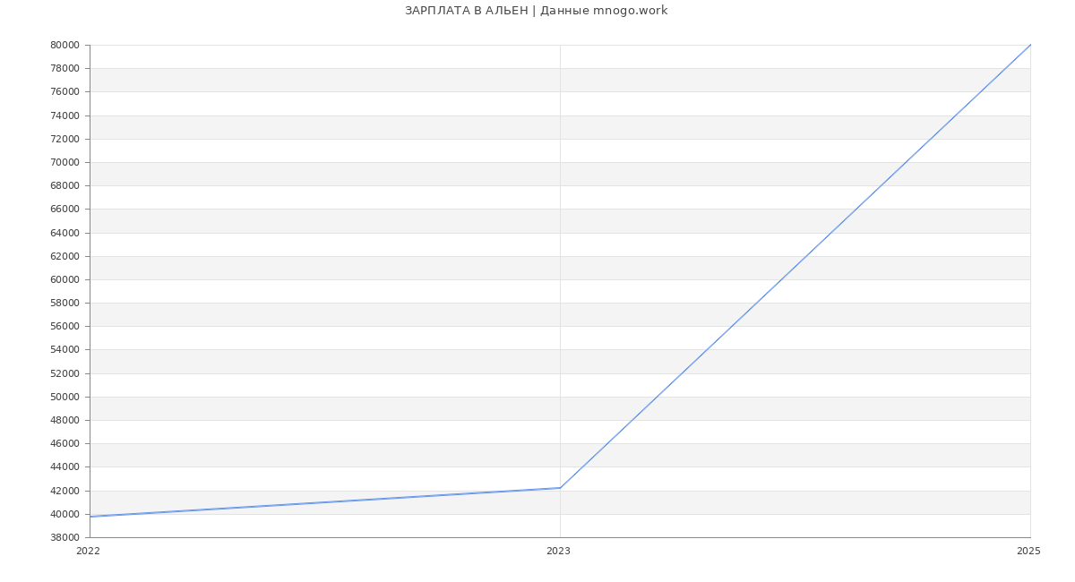
Task: Select the line's data point at 2023
Action: [x=560, y=488]
